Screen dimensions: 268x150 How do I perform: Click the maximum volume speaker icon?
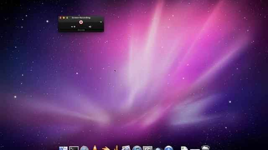(x=90, y=27)
